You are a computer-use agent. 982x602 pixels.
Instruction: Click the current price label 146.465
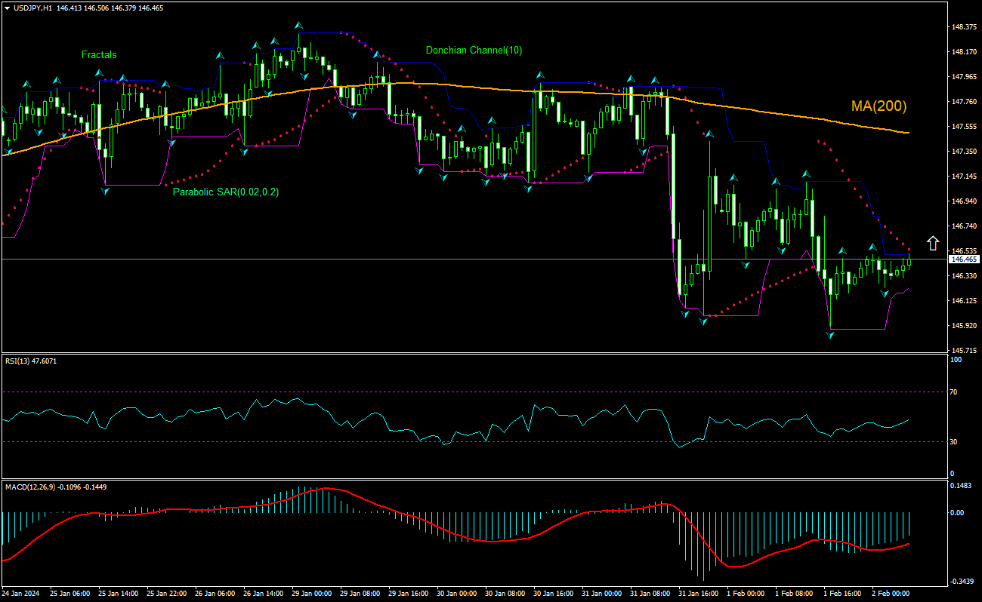point(963,259)
